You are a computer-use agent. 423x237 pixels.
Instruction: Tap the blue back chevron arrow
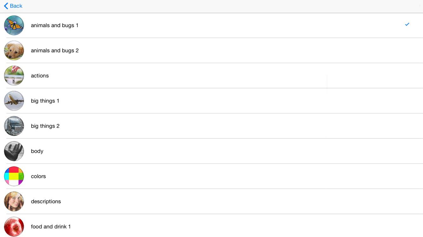(6, 6)
